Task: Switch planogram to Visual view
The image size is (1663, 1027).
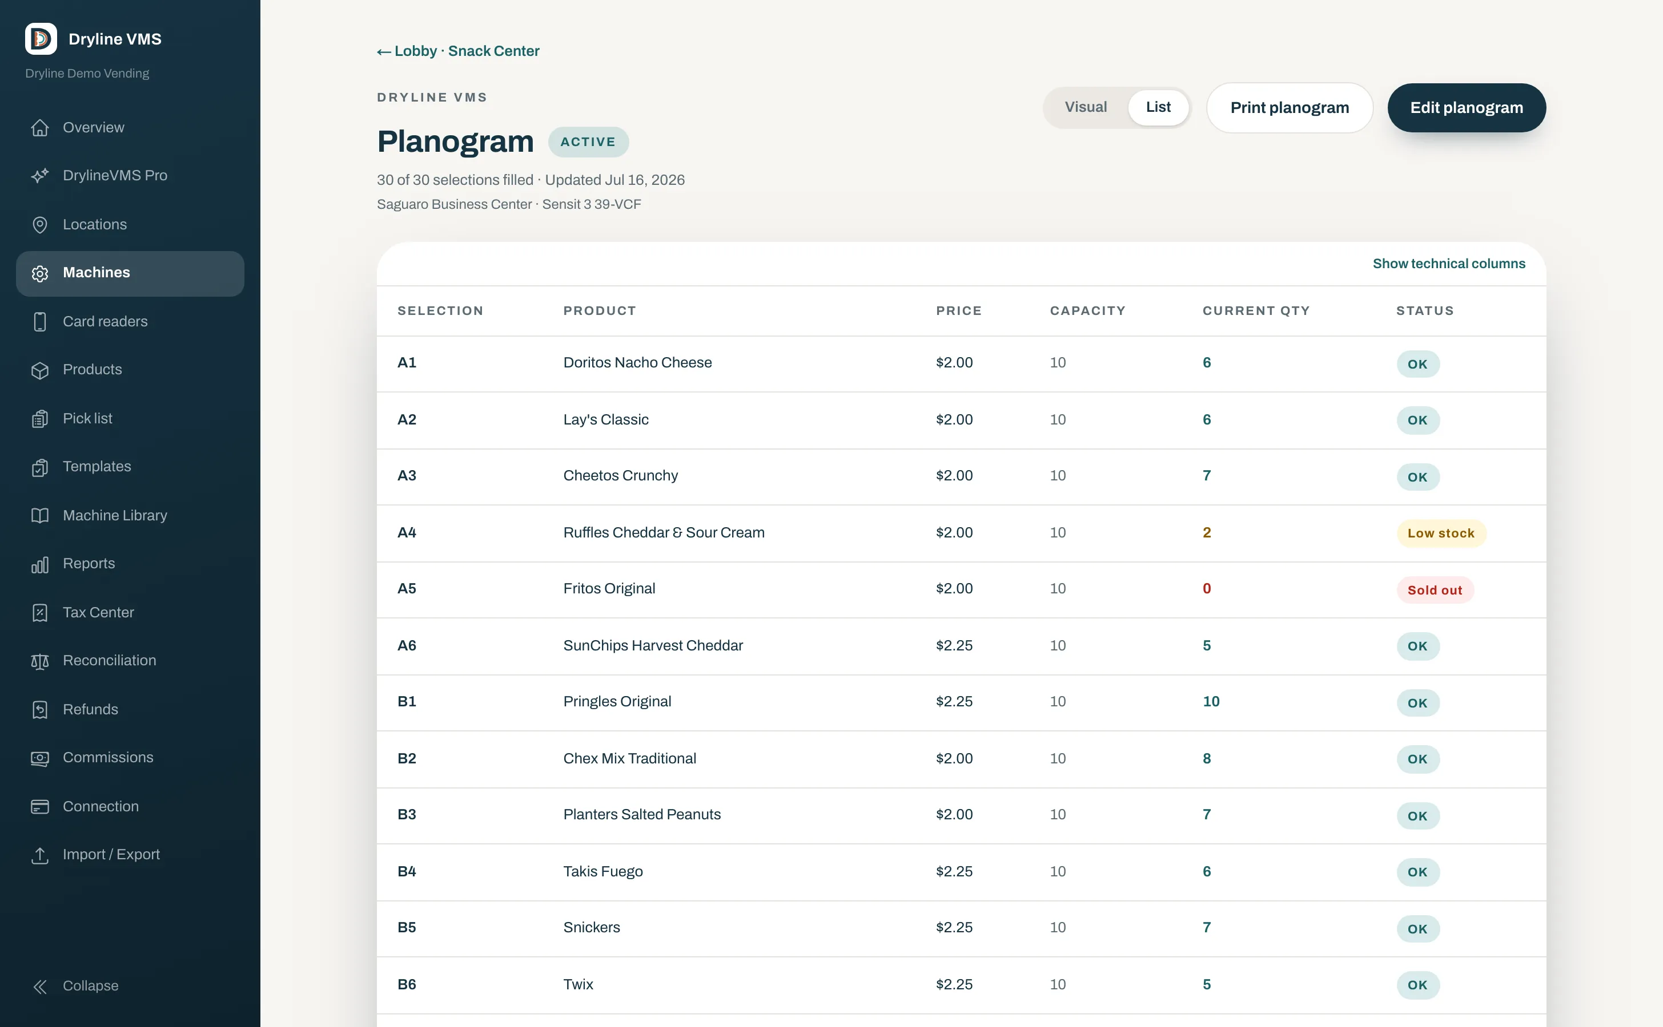Action: click(1085, 107)
